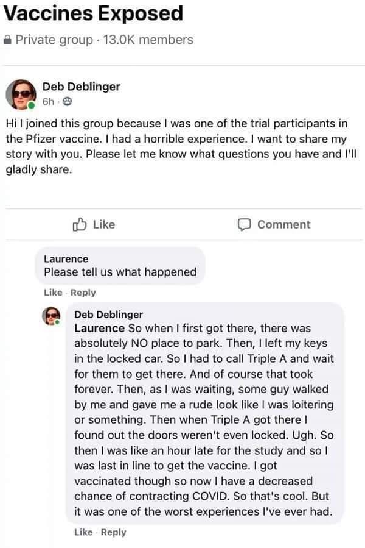Open Deb Deblinger's name in the reply
This screenshot has height=548, width=365.
tap(108, 315)
